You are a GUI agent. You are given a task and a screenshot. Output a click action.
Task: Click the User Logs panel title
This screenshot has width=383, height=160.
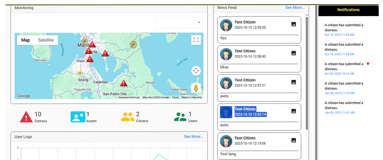[23, 137]
